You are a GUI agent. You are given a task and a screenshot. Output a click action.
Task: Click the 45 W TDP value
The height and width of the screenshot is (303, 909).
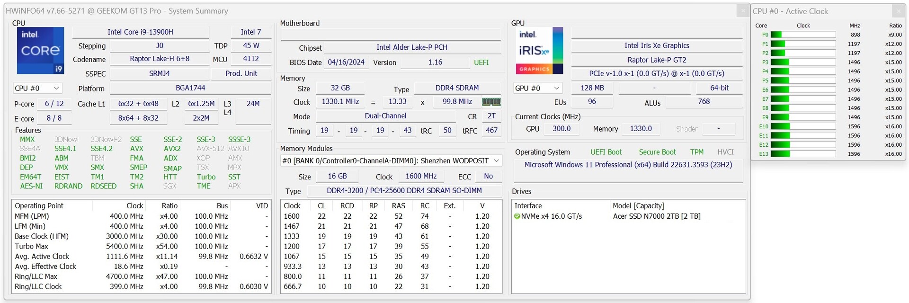pos(251,45)
